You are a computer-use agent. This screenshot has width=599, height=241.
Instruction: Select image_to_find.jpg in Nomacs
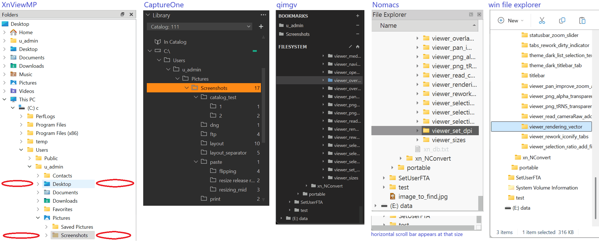tap(423, 196)
